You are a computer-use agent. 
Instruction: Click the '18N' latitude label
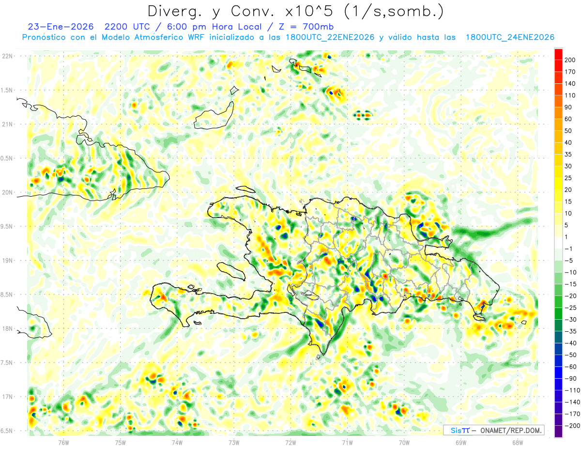tap(8, 328)
